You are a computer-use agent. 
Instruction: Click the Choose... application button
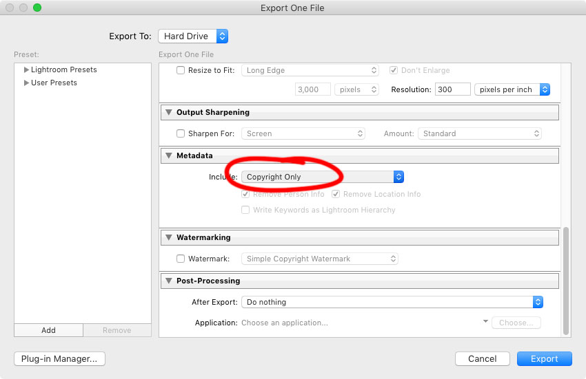point(516,323)
